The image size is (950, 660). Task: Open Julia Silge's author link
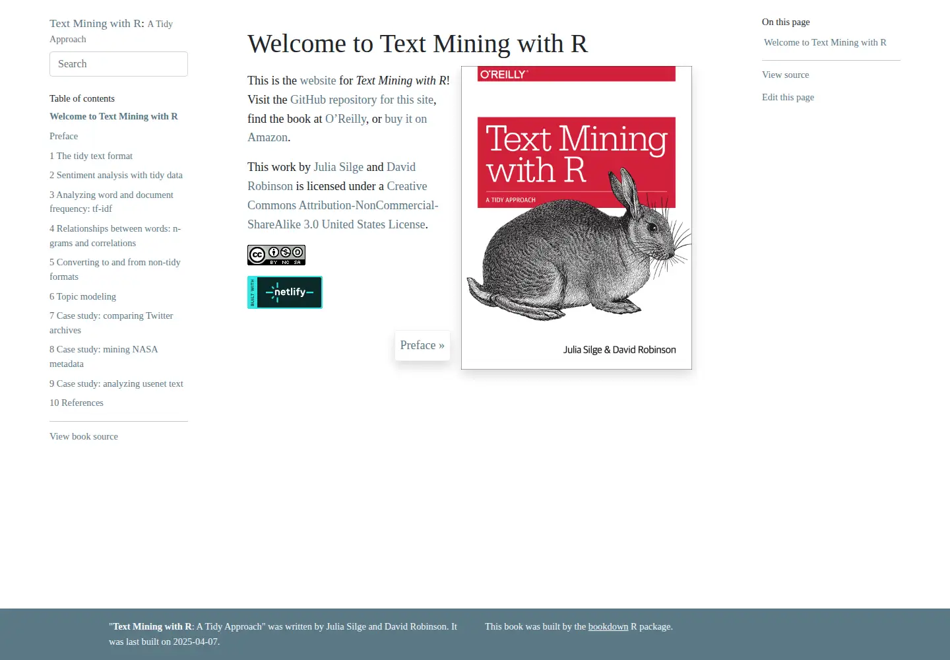(338, 167)
